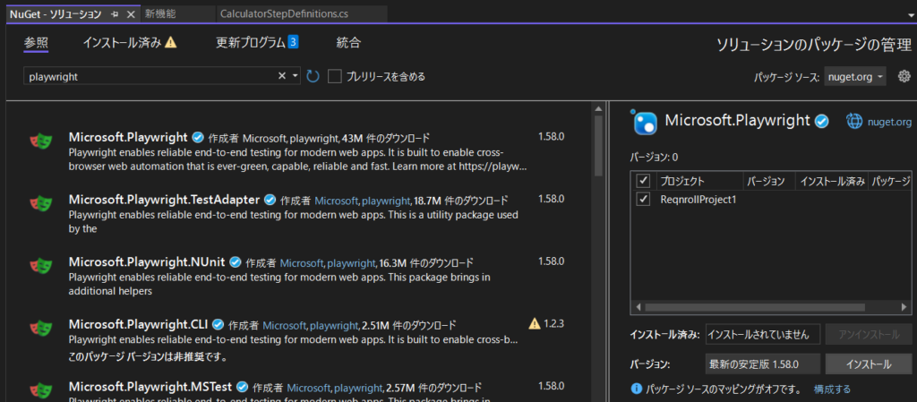Image resolution: width=917 pixels, height=402 pixels.
Task: Click the refresh icon beside the search box
Action: point(313,77)
